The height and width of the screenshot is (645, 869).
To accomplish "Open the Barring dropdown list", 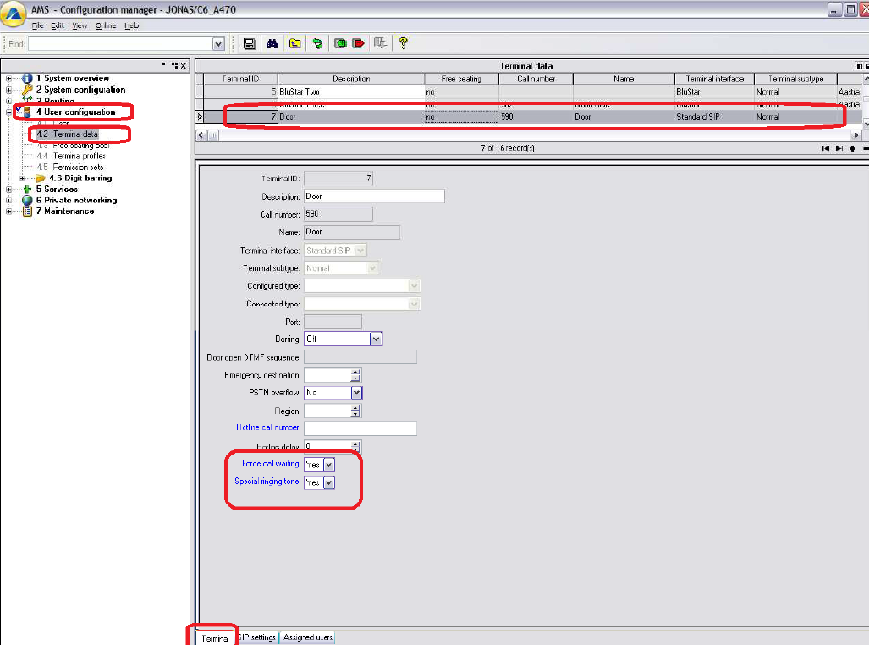I will coord(377,339).
